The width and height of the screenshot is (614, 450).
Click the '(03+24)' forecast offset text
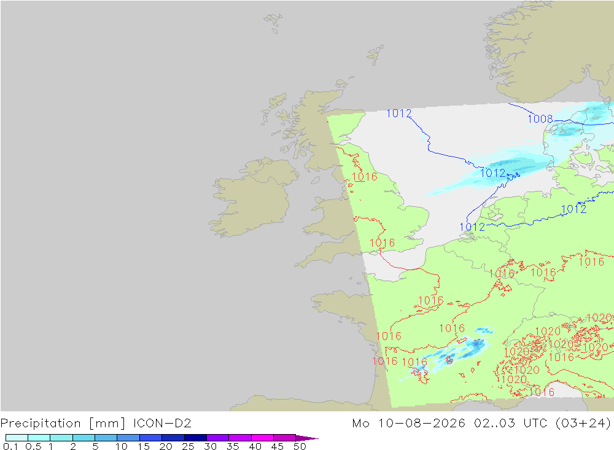coord(583,424)
